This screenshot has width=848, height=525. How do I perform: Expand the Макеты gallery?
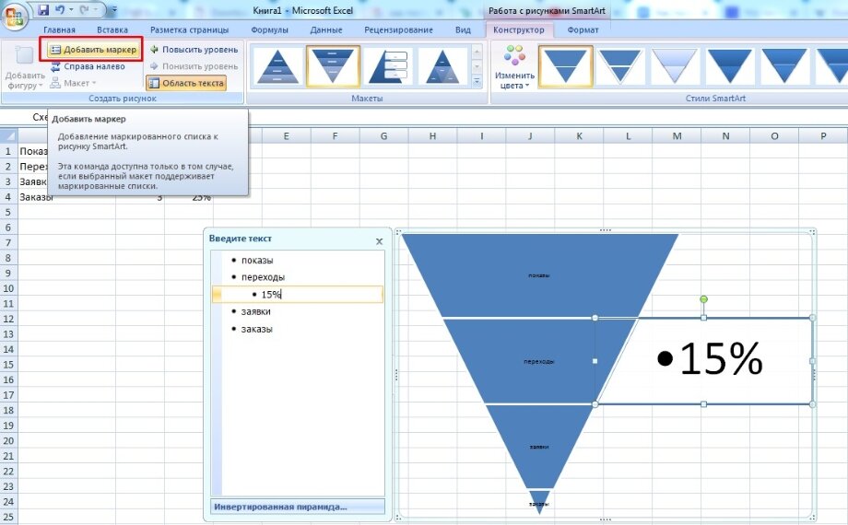[x=477, y=82]
